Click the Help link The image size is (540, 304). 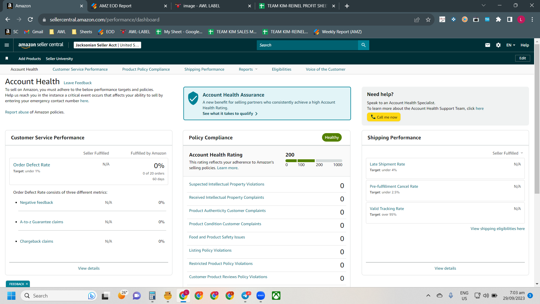click(x=525, y=45)
